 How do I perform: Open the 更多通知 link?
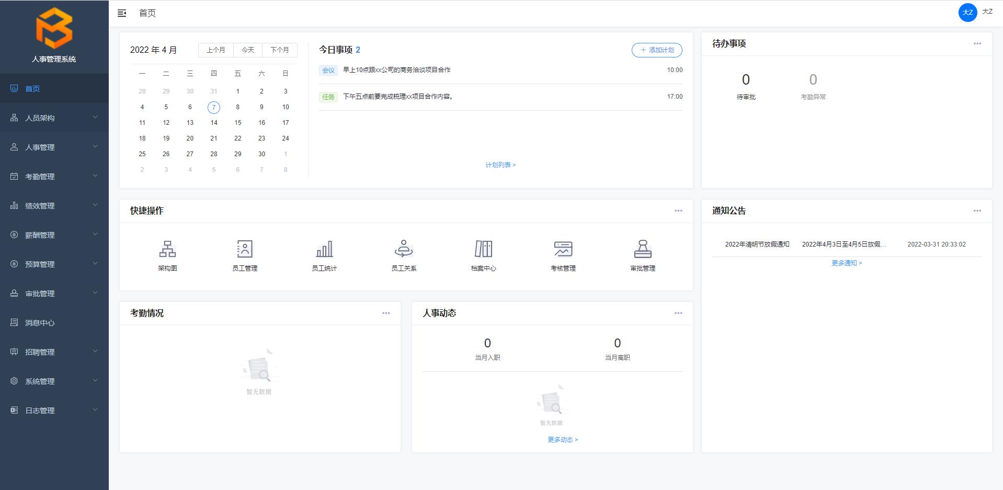coord(844,263)
